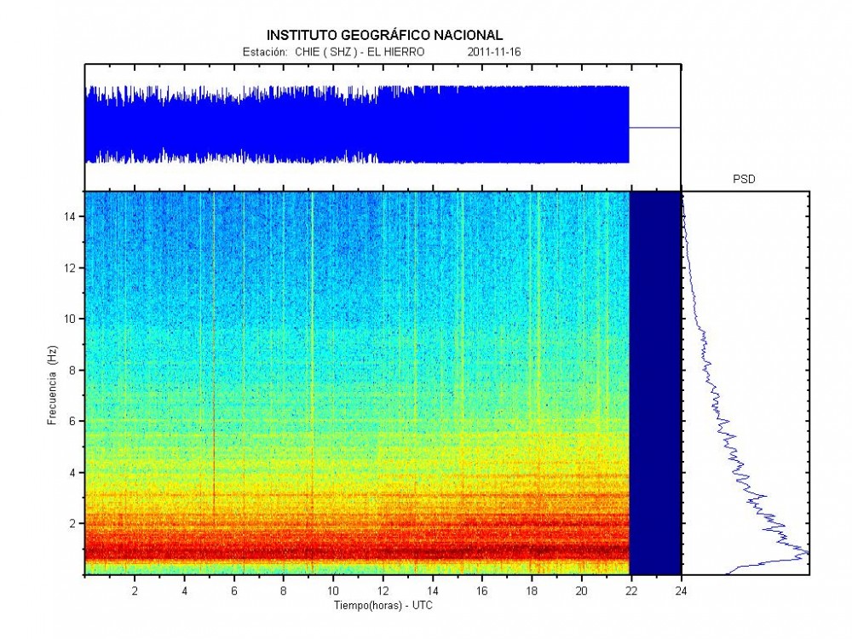This screenshot has height=639, width=852.
Task: Pick the 2 hour tick on time axis
Action: tap(135, 590)
